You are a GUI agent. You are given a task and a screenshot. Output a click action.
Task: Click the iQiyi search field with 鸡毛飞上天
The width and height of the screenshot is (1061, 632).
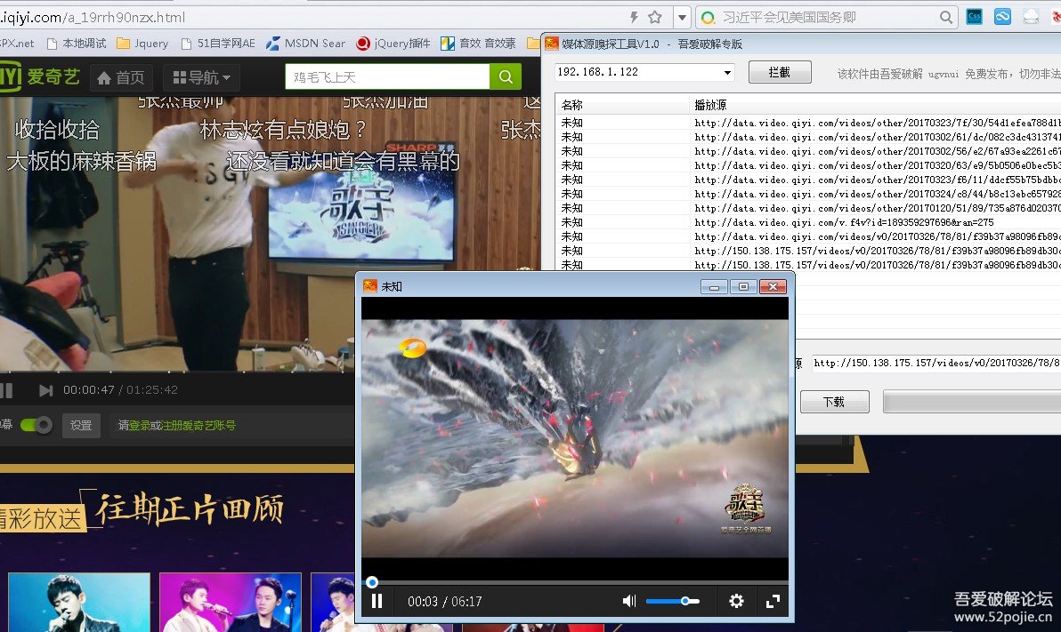coord(388,77)
